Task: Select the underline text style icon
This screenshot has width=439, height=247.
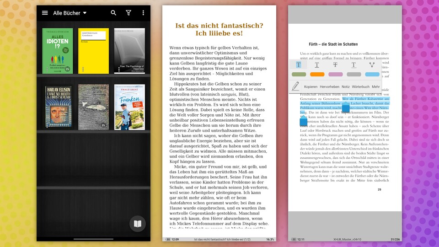Action: 316,65
